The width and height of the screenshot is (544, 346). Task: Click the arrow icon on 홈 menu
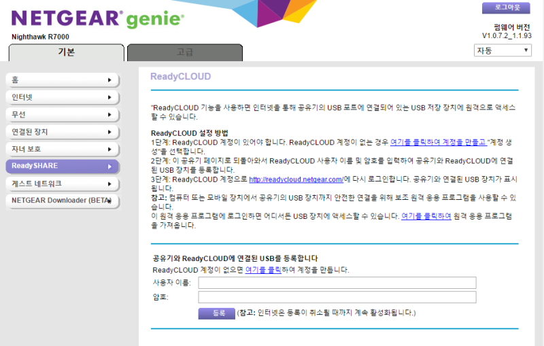pos(109,80)
